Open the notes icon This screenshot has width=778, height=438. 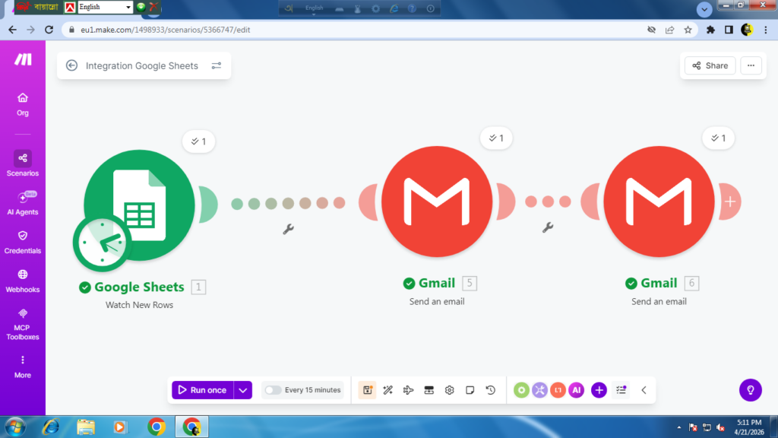click(470, 390)
